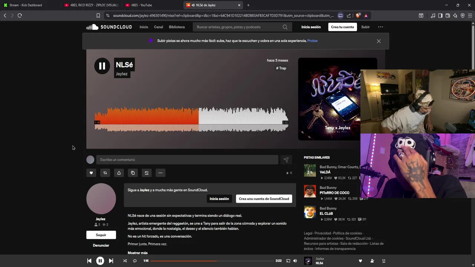This screenshot has height=267, width=475.
Task: Share the track using the share icon
Action: (x=119, y=173)
